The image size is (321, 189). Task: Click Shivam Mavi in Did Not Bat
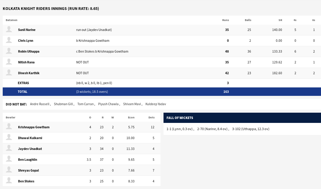point(132,104)
